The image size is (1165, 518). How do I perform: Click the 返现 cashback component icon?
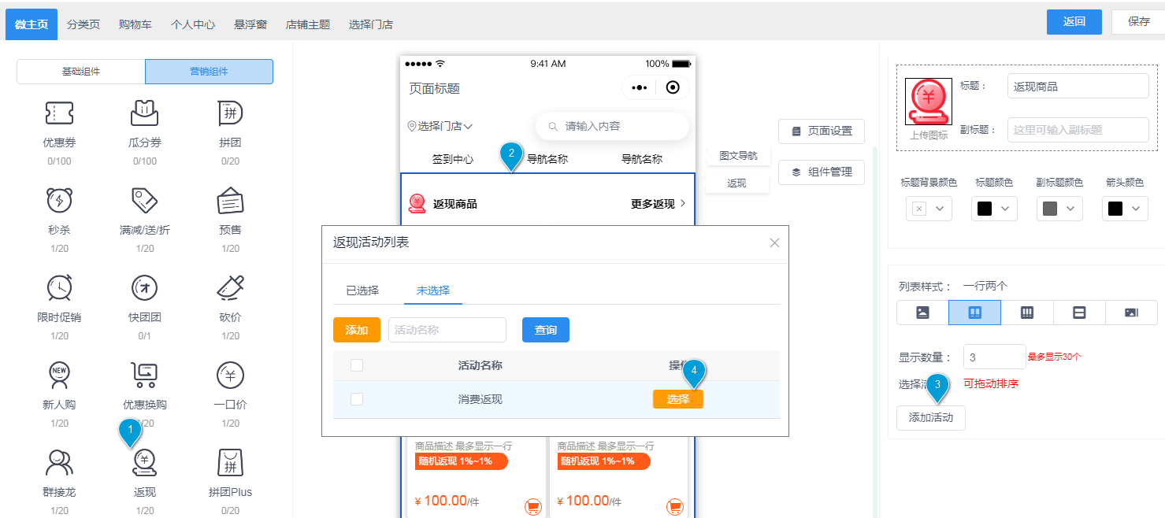pos(144,464)
